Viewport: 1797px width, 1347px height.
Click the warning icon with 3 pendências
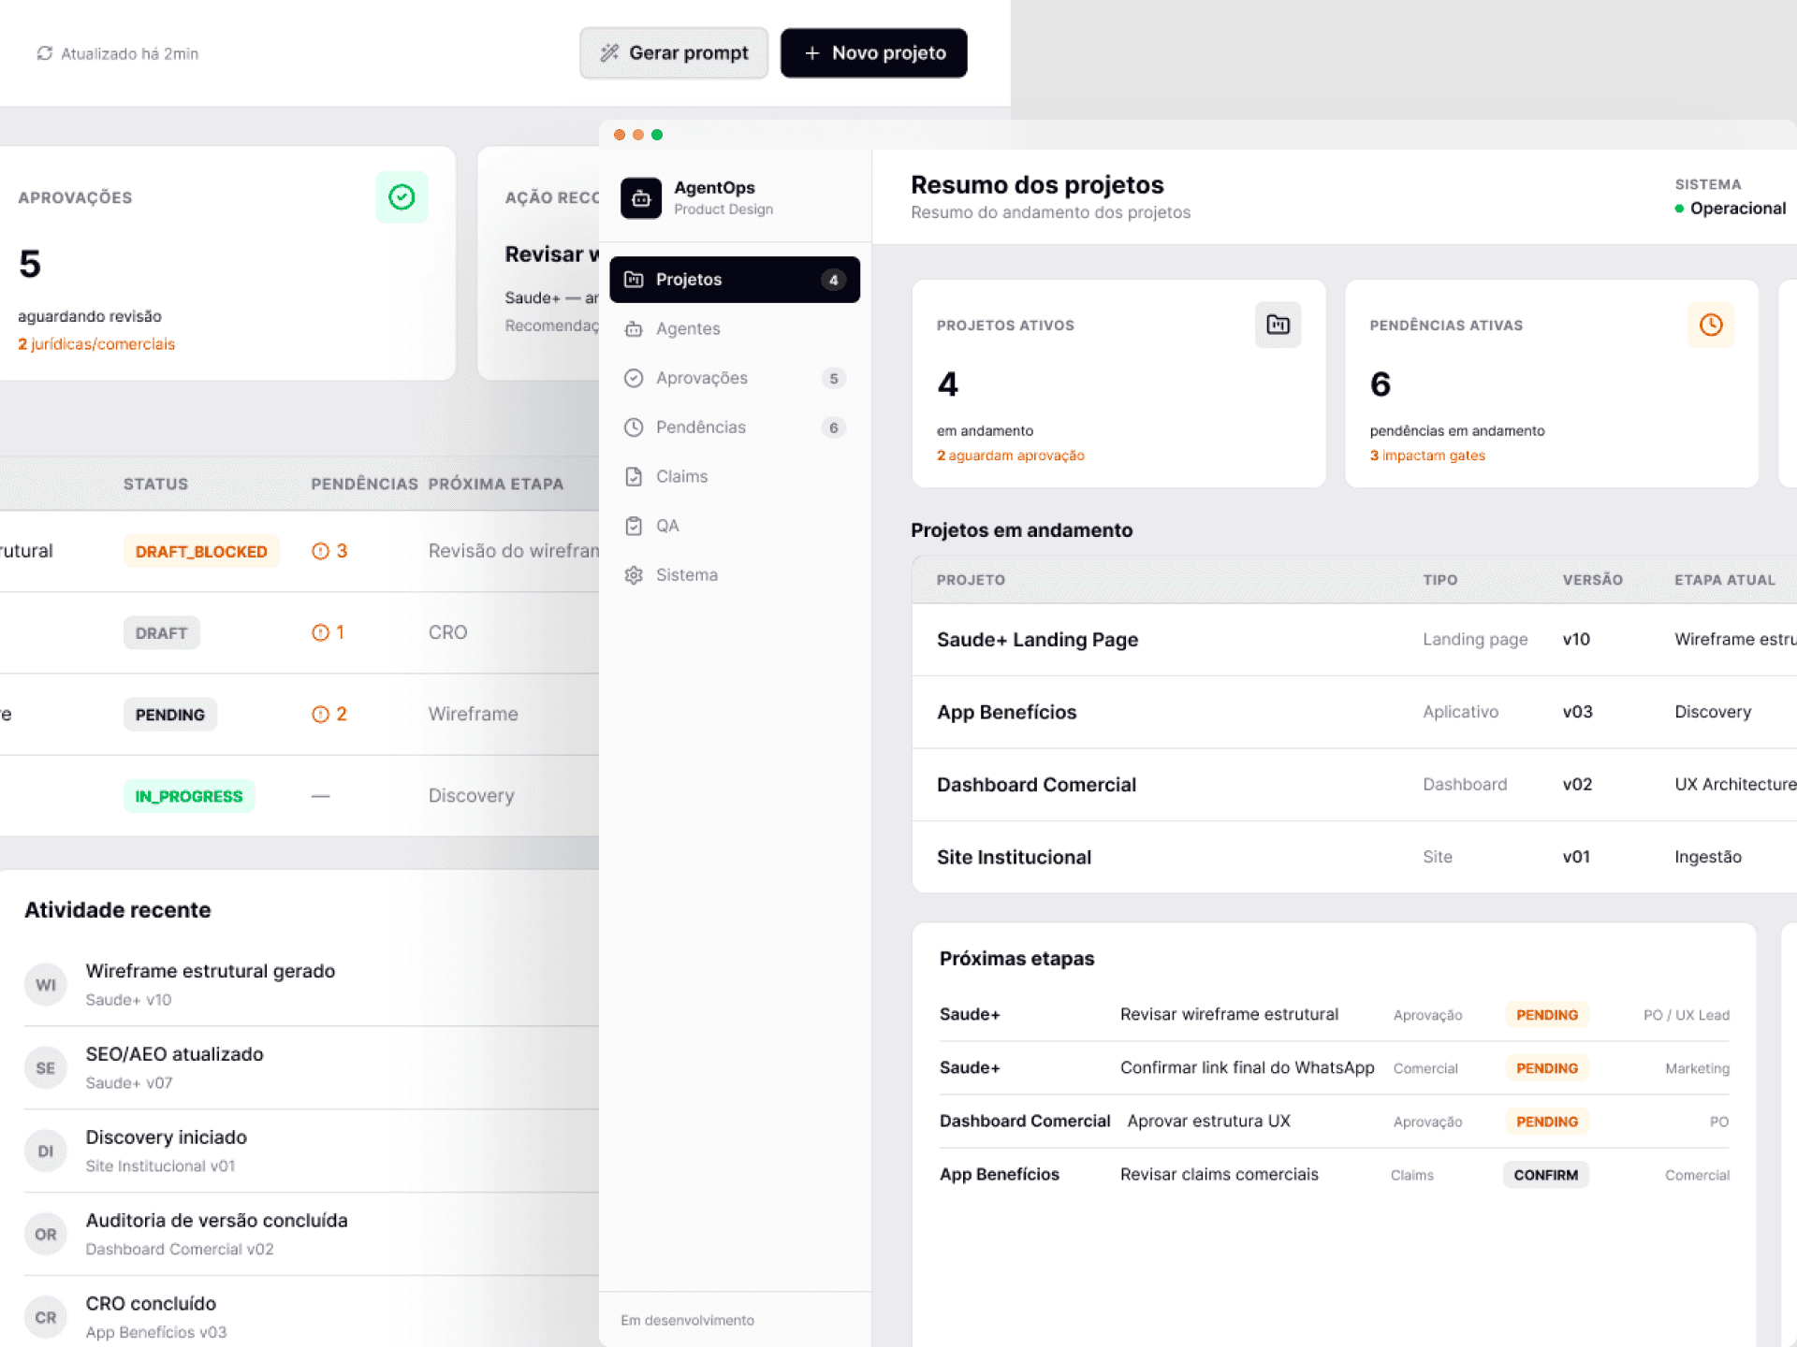click(320, 551)
